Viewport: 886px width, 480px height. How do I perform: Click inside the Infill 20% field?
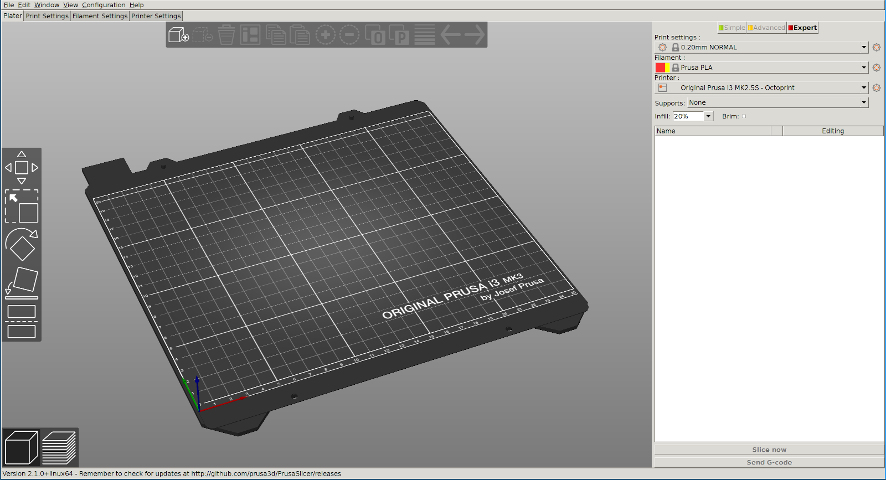coord(688,116)
